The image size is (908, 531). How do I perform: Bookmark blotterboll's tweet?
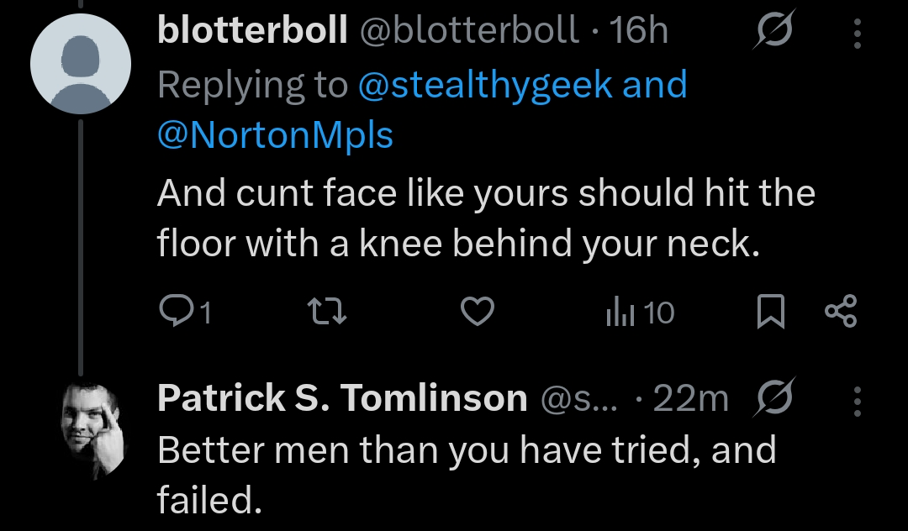(771, 311)
